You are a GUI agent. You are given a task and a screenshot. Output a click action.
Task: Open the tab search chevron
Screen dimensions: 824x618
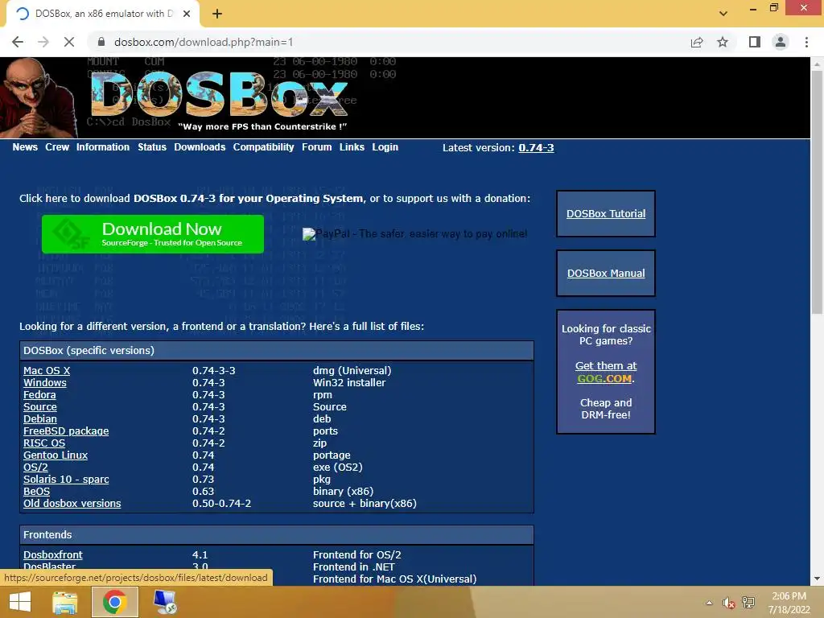[x=723, y=14]
